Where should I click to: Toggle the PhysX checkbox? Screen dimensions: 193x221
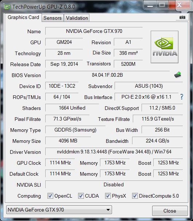click(108, 196)
